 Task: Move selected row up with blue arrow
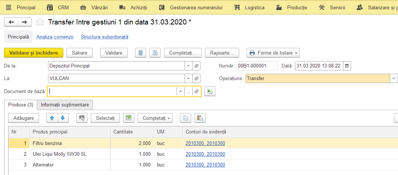pyautogui.click(x=52, y=118)
